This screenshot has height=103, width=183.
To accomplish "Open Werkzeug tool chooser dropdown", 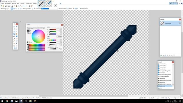I will click(x=8, y=9).
